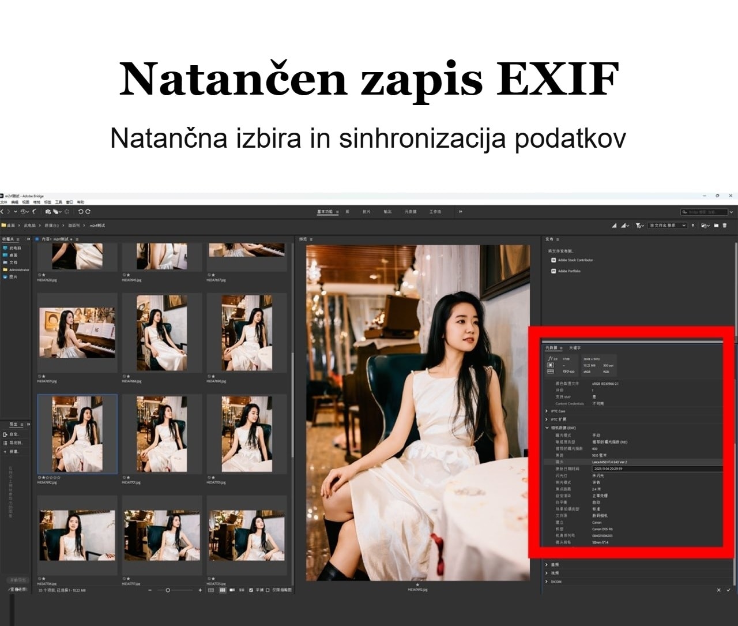Click m2v测试 in the breadcrumb path
The image size is (738, 626).
[97, 225]
